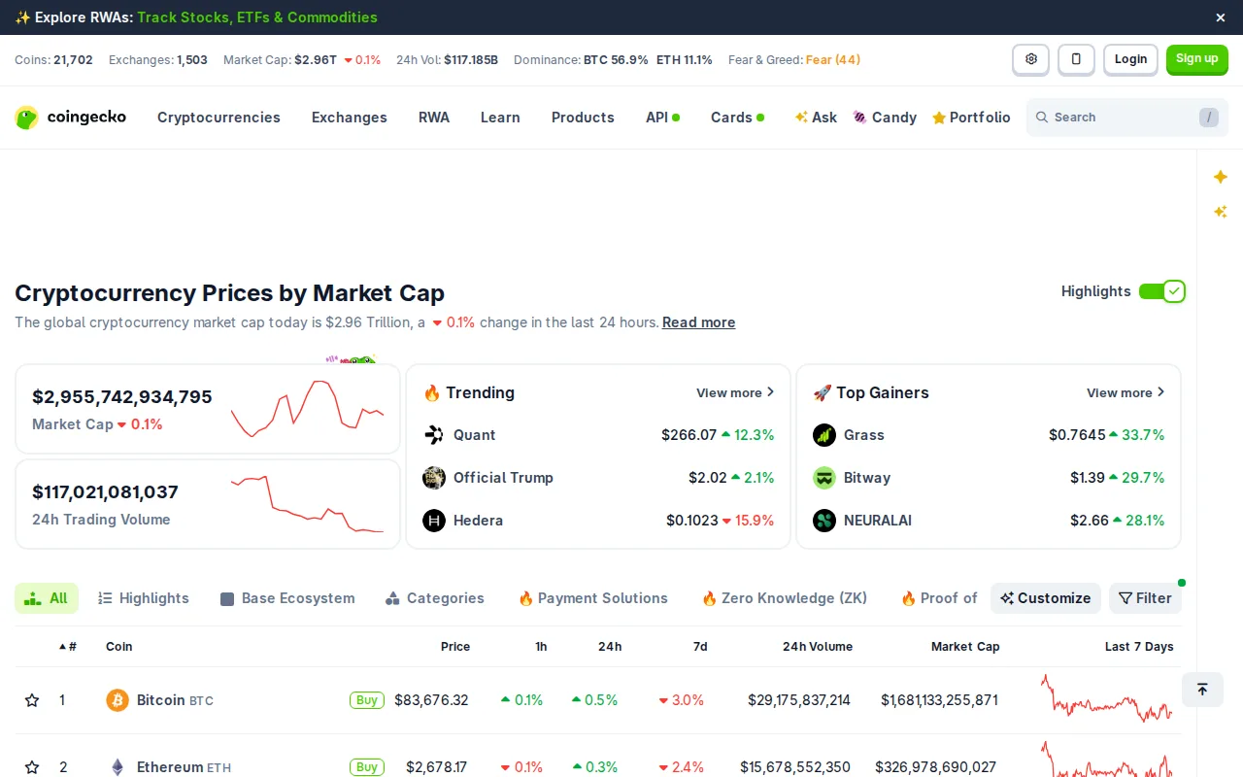Click the Login button

tap(1130, 59)
